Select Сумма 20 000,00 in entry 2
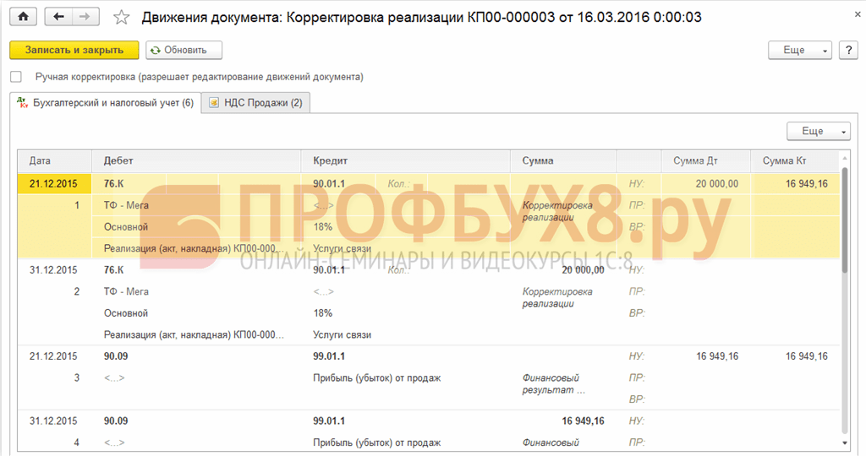 tap(583, 270)
